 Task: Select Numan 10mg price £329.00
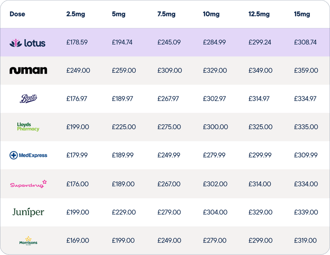214,70
